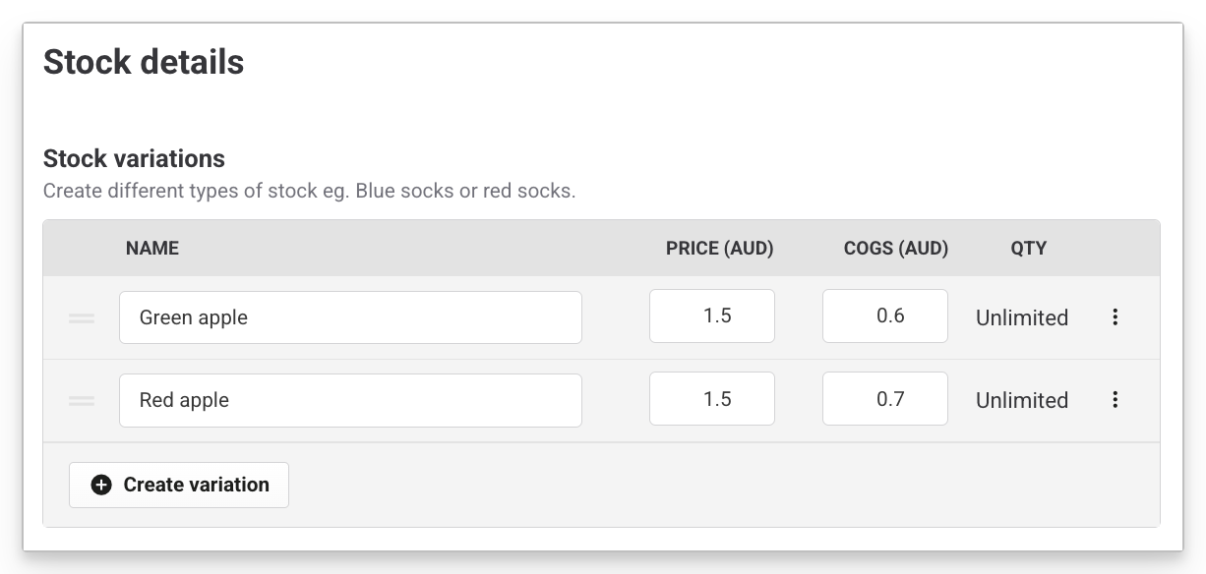Click the QTY column header
The height and width of the screenshot is (574, 1206).
tap(1029, 249)
